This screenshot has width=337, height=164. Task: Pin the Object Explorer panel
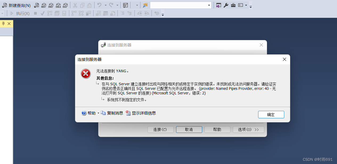click(3, 24)
